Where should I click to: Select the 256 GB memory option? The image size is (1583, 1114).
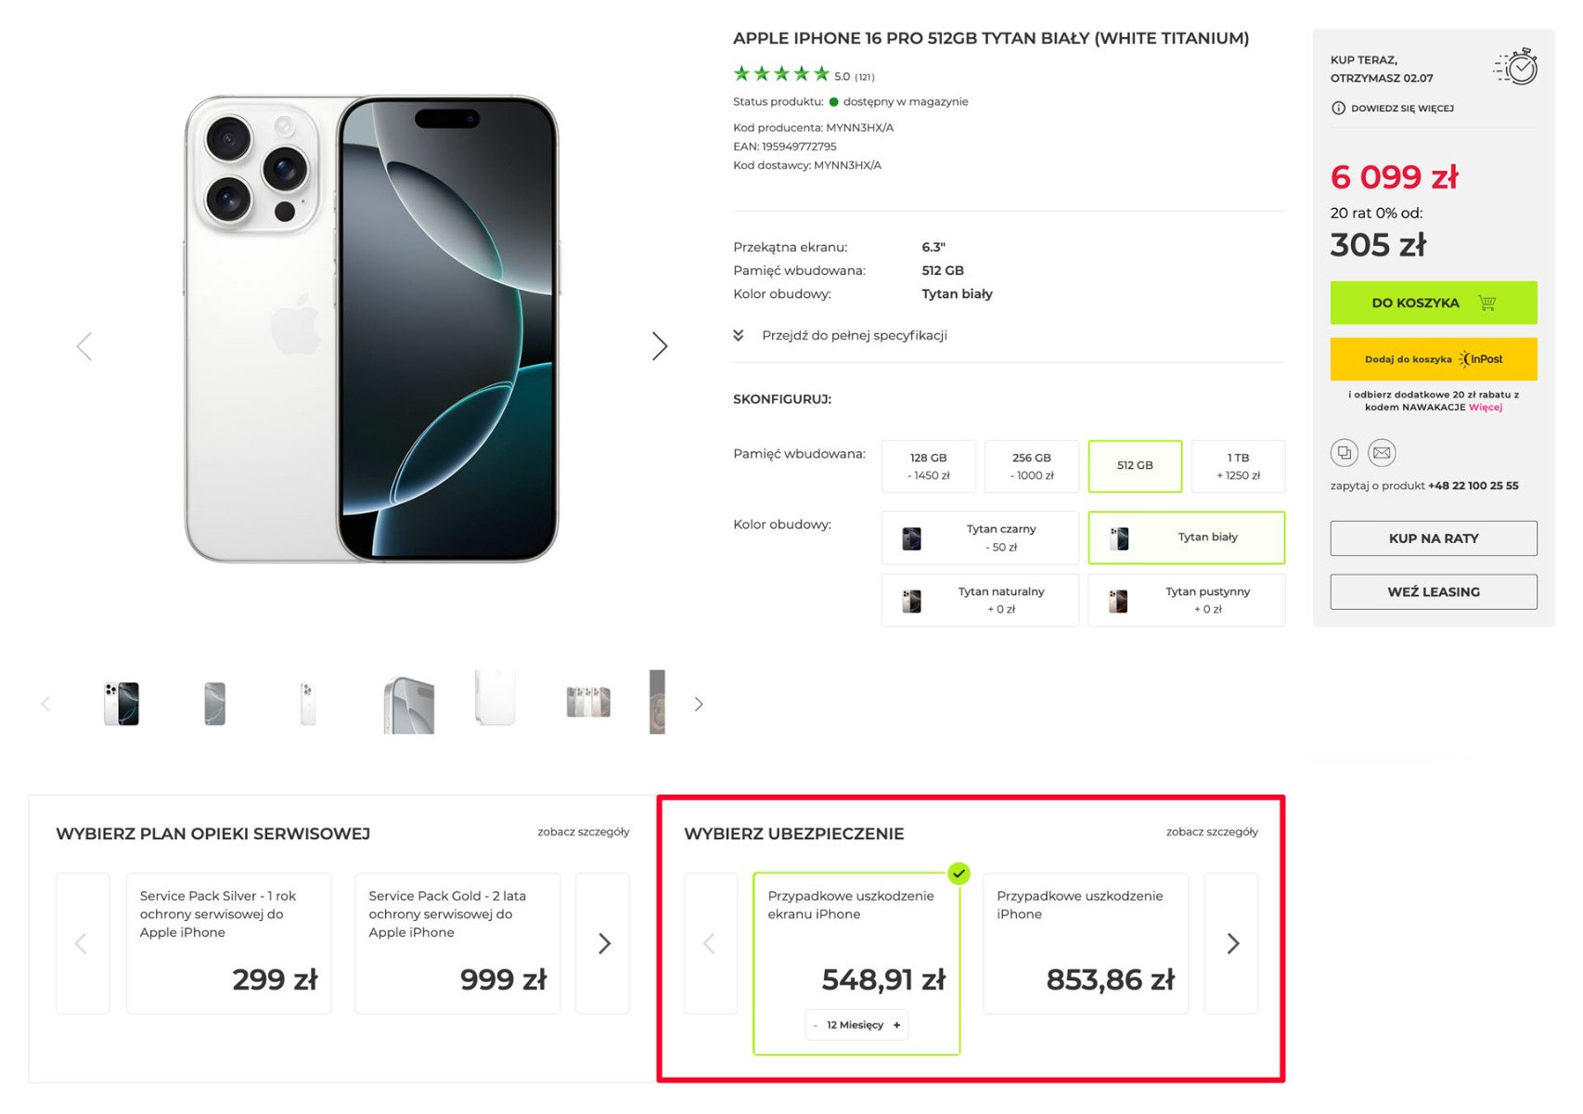coord(1032,466)
